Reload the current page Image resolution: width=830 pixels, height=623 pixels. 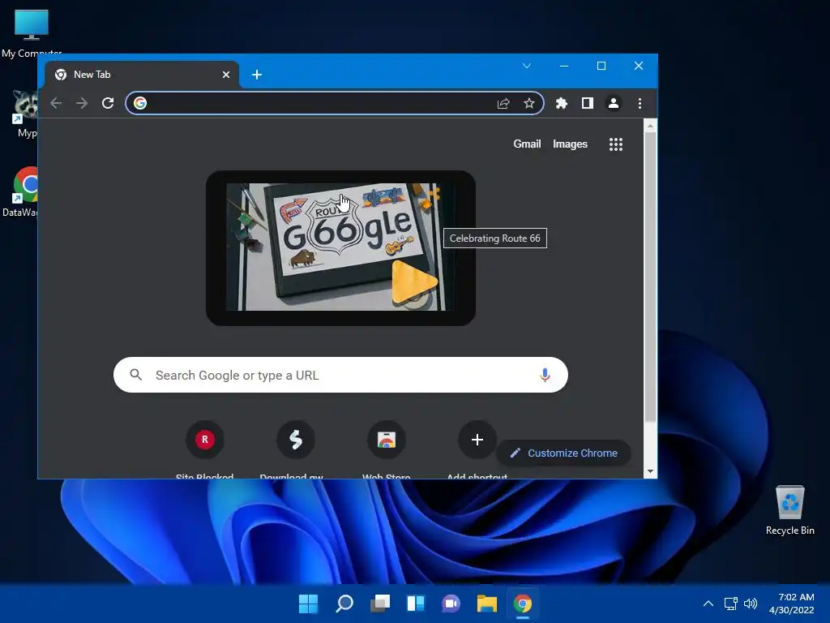pyautogui.click(x=108, y=103)
